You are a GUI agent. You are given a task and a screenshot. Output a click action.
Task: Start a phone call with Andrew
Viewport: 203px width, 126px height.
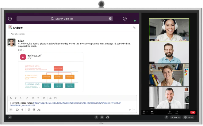(x=134, y=28)
